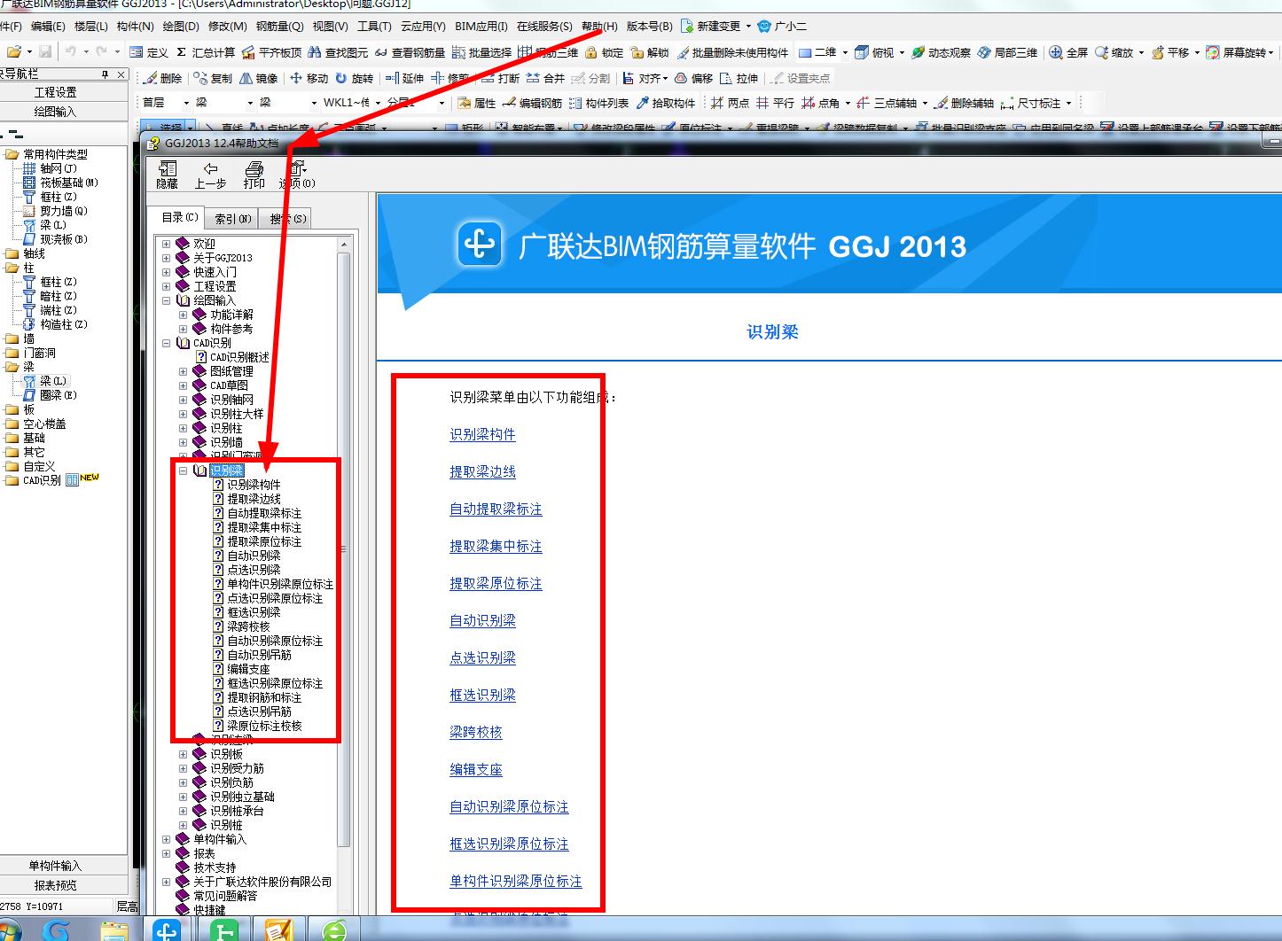This screenshot has width=1282, height=941.
Task: Go back with 上一步 in help
Action: pyautogui.click(x=210, y=175)
